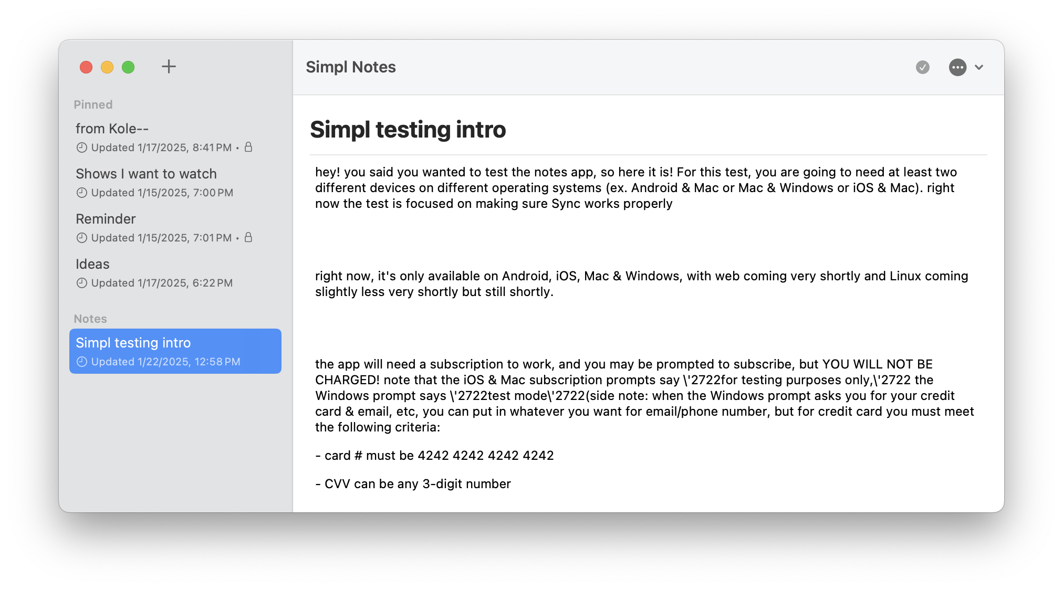Viewport: 1063px width, 590px height.
Task: Select 'Shows I want to watch'
Action: click(147, 174)
